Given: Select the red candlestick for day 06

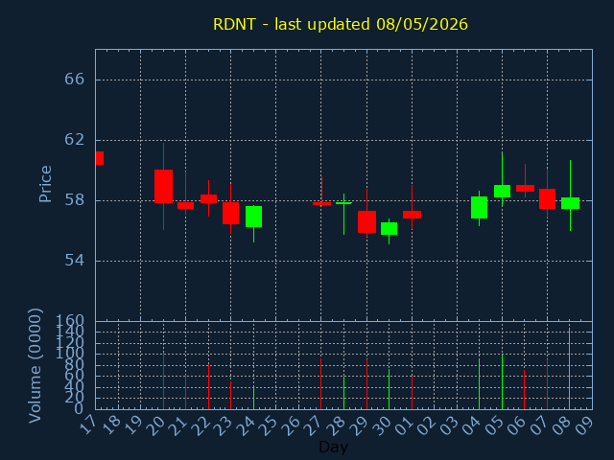Looking at the screenshot, I should [x=525, y=188].
